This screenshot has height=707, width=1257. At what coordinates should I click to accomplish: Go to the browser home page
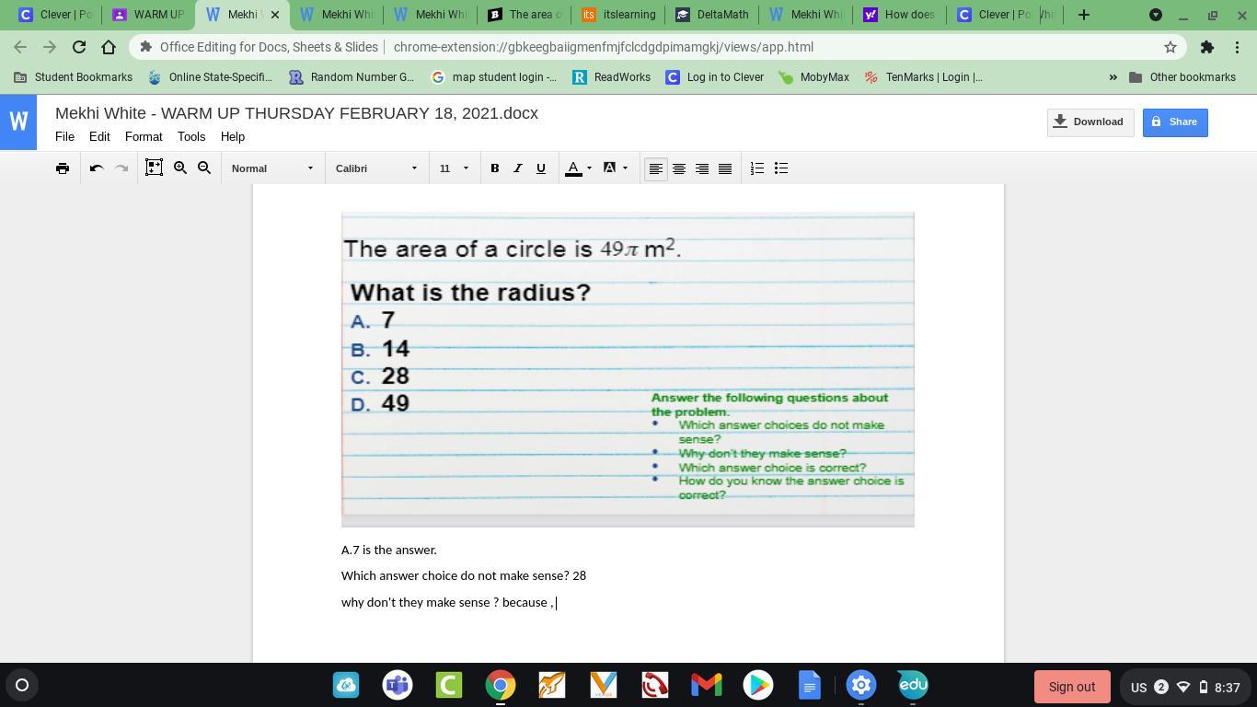coord(109,47)
